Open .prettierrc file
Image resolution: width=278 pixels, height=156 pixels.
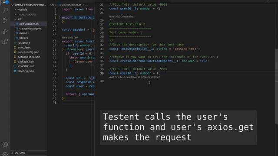click(24, 47)
